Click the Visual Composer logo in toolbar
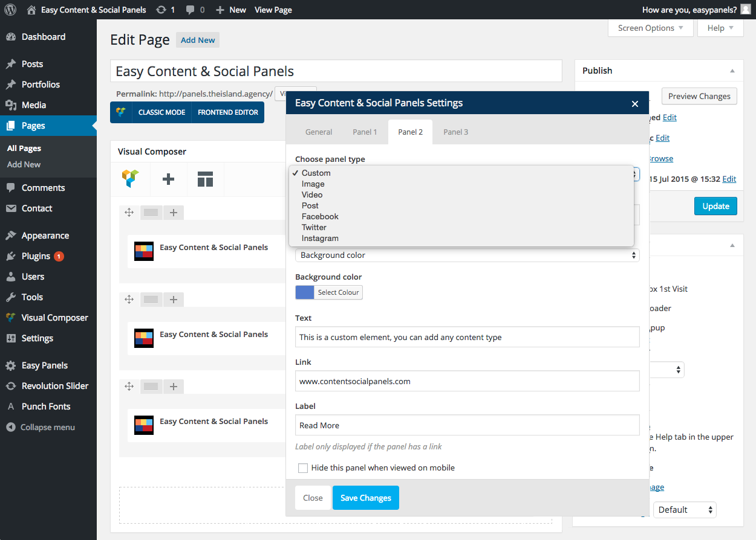 click(x=131, y=179)
